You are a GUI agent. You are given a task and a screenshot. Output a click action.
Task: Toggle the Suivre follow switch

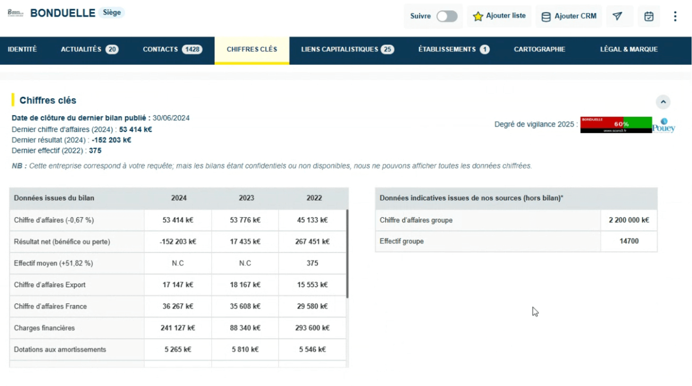tap(446, 16)
